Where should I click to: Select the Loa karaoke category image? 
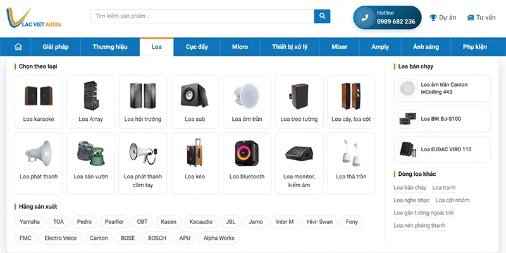[x=39, y=96]
